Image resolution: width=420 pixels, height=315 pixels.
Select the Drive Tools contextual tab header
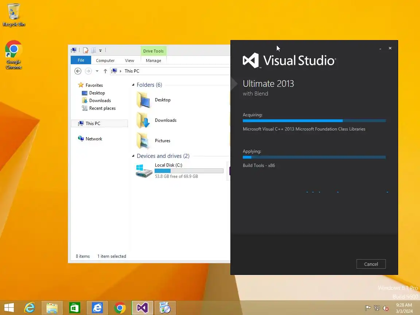[x=153, y=51]
